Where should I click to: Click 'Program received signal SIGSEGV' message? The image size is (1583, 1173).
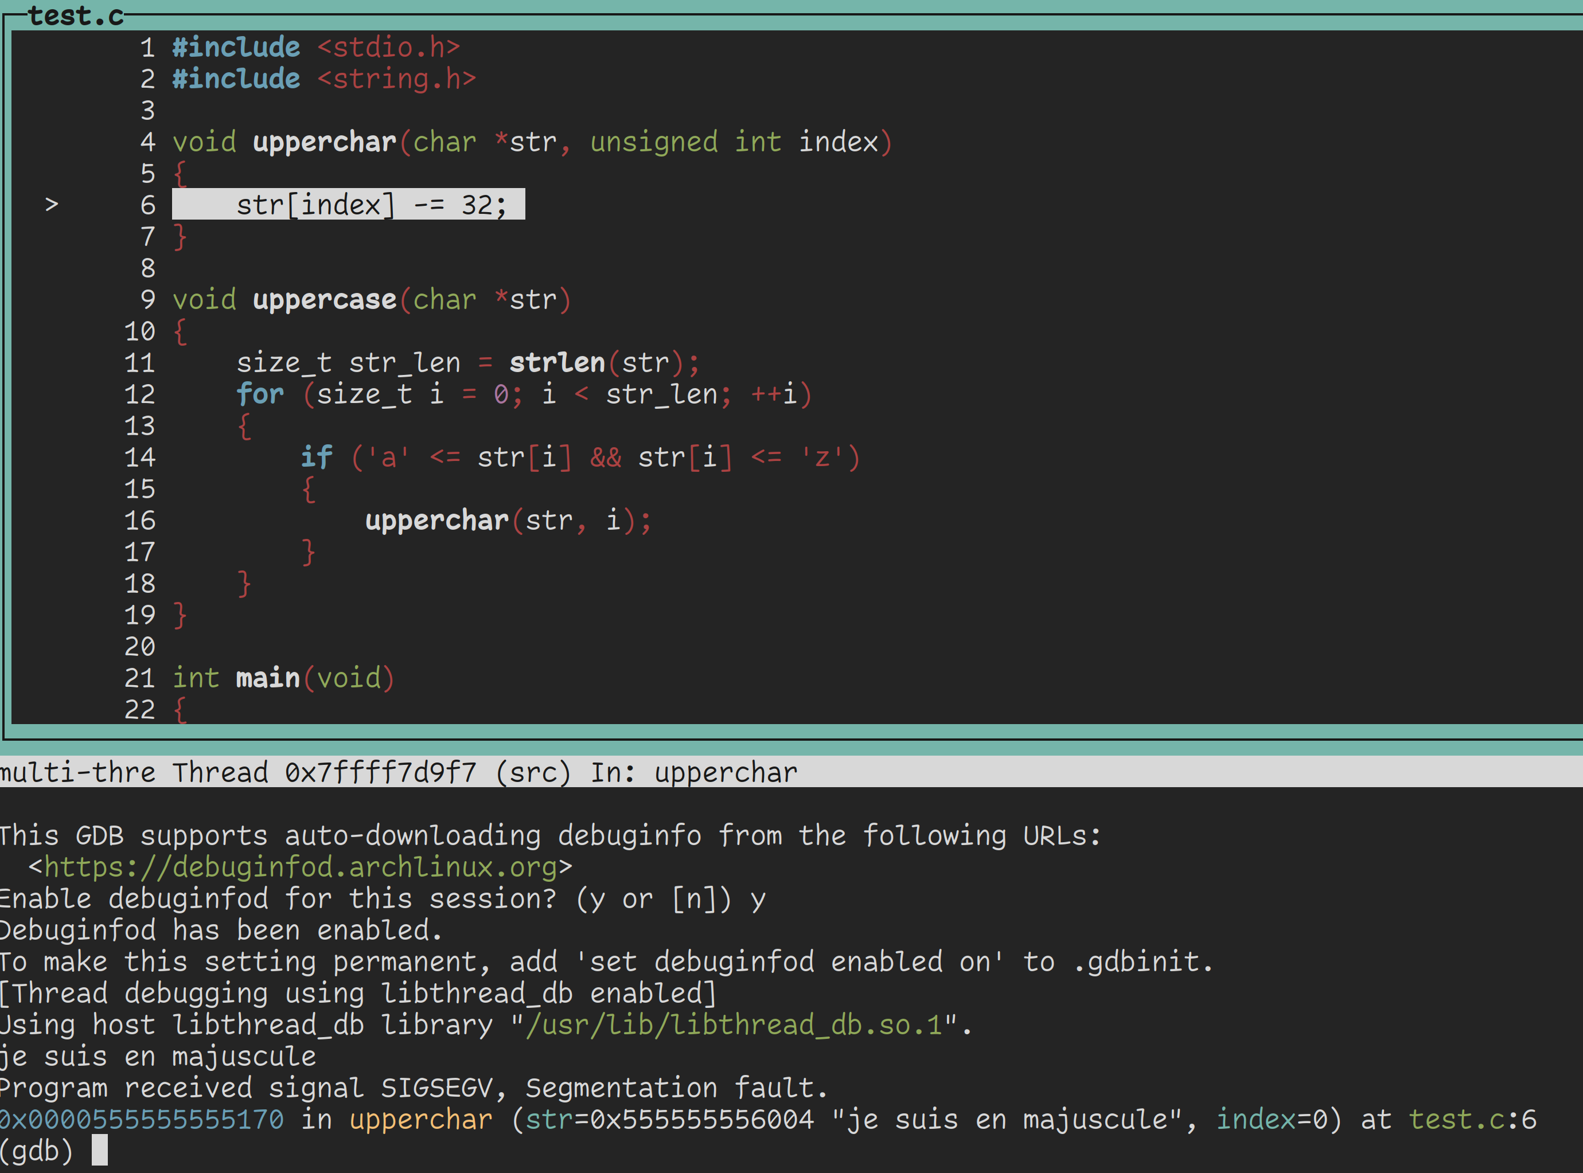pos(414,1088)
